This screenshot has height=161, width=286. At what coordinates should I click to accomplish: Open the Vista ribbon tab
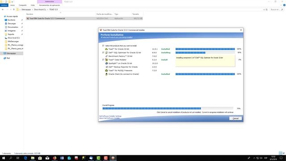(x=33, y=5)
